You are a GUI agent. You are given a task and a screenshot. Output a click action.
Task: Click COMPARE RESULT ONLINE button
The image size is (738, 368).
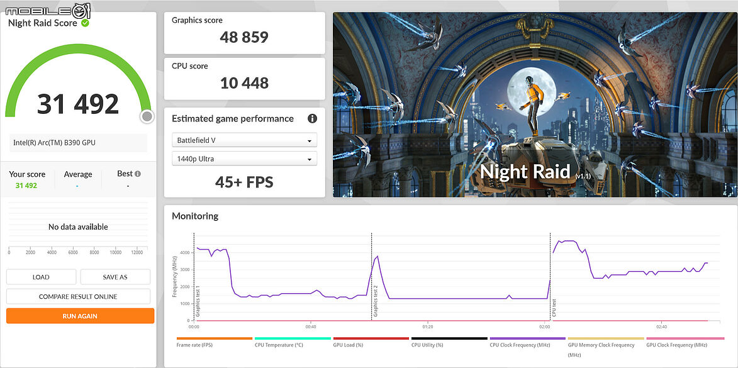(78, 296)
